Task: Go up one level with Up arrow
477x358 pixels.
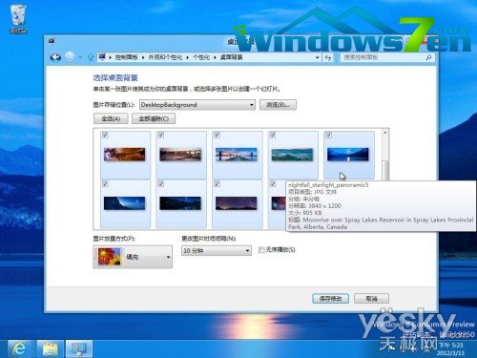Action: coord(91,57)
